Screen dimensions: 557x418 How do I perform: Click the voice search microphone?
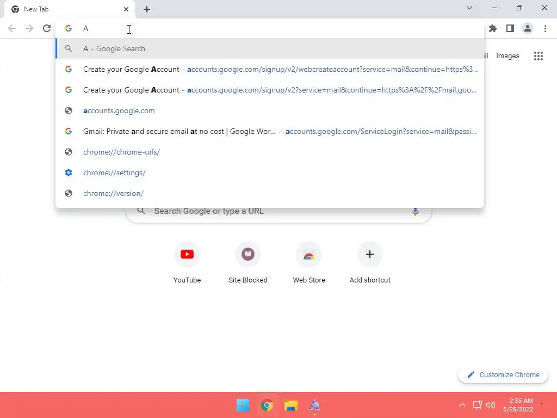tap(415, 211)
